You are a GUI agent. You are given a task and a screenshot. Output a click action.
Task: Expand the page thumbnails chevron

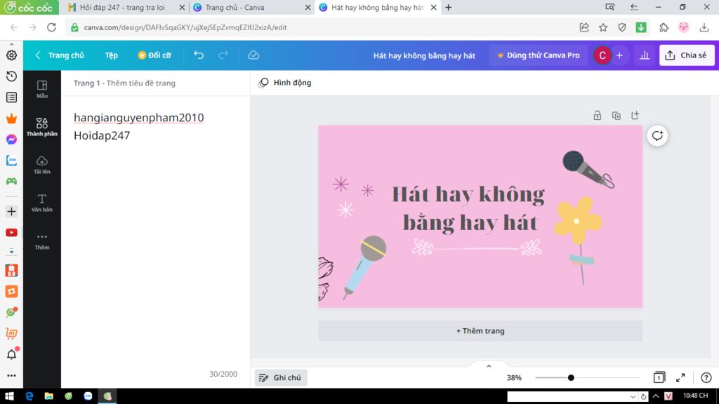tap(489, 366)
